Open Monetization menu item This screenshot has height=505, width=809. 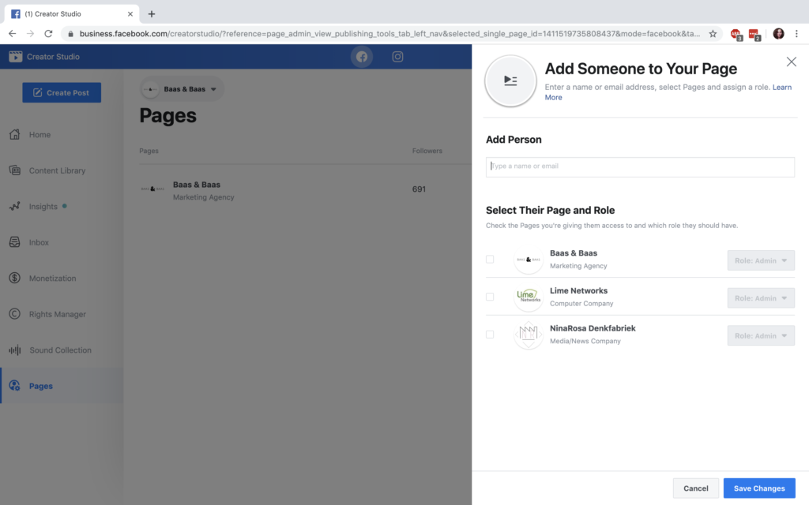53,279
